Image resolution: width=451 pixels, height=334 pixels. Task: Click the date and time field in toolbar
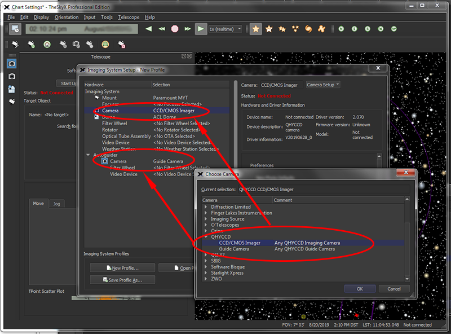[x=82, y=29]
